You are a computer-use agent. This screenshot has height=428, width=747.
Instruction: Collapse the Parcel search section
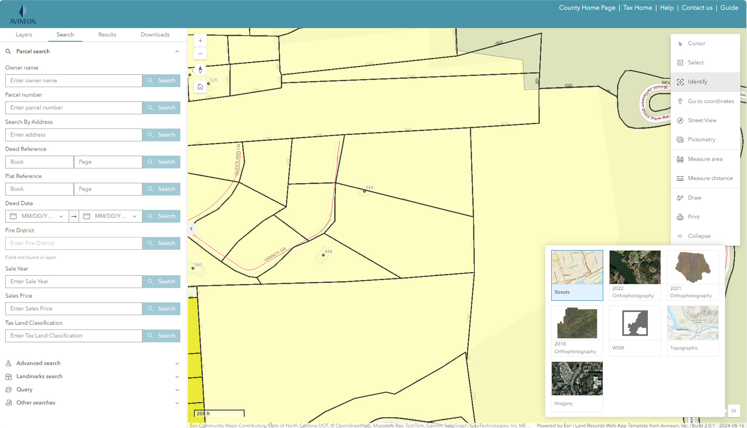coord(177,51)
